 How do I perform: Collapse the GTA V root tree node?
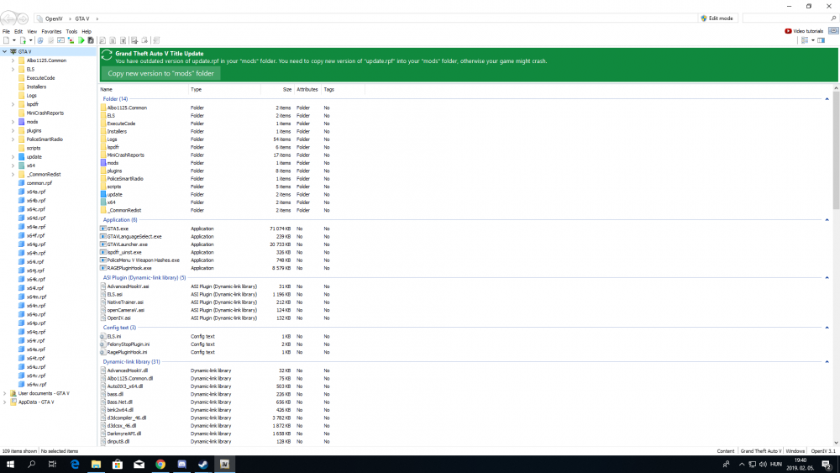click(4, 51)
